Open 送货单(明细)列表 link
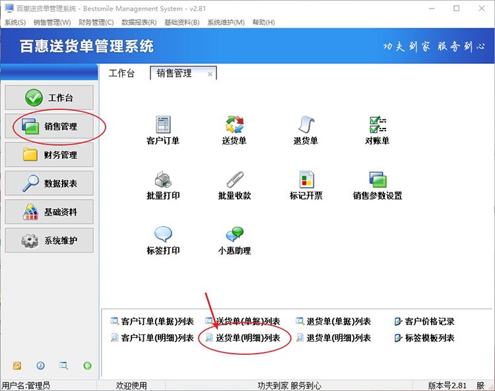Viewport: 495px width, 391px height. pos(242,338)
